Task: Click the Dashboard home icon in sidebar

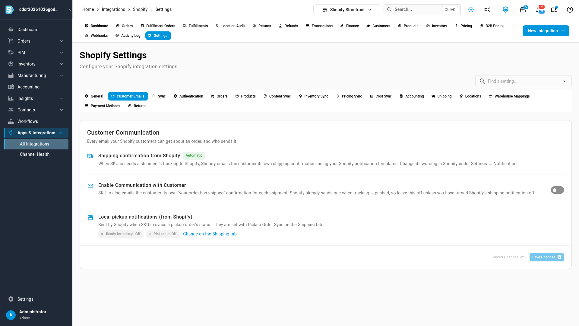Action: [x=11, y=30]
